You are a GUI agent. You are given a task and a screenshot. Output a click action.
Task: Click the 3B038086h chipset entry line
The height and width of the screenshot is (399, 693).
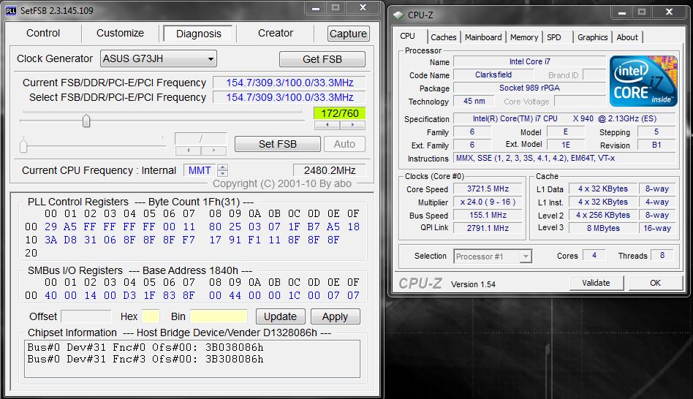click(x=145, y=347)
